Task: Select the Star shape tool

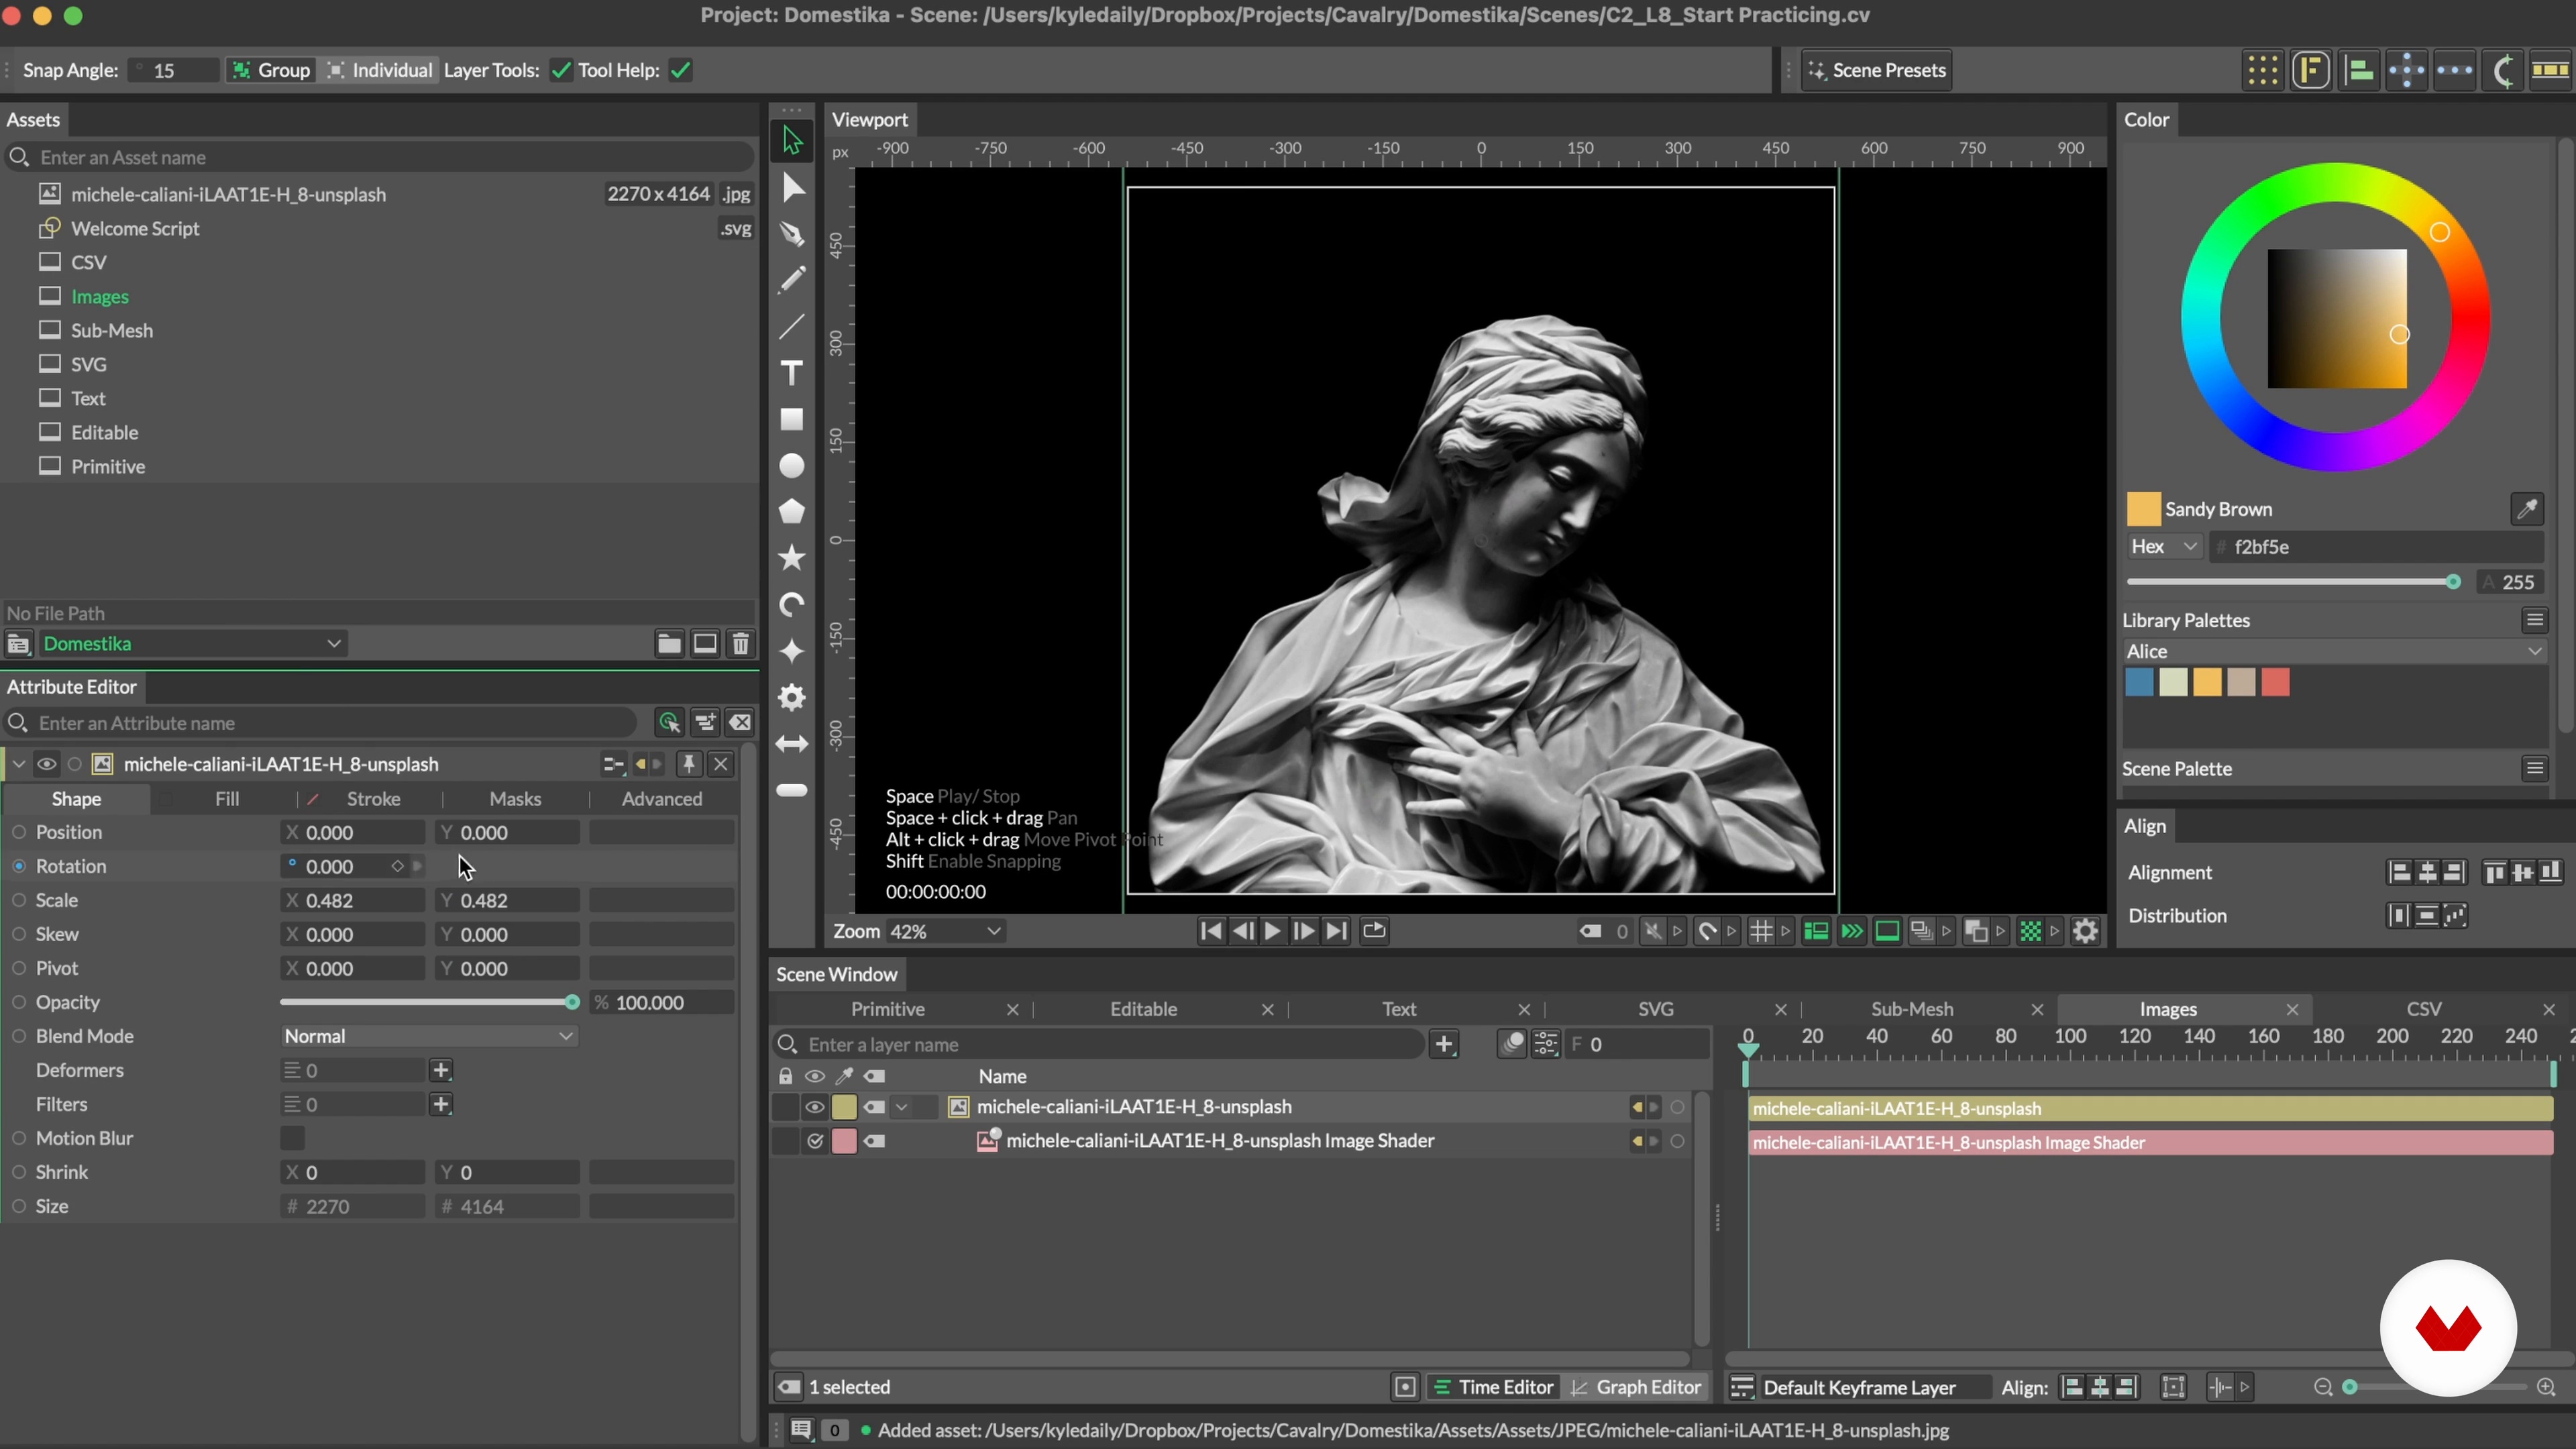Action: click(x=792, y=558)
